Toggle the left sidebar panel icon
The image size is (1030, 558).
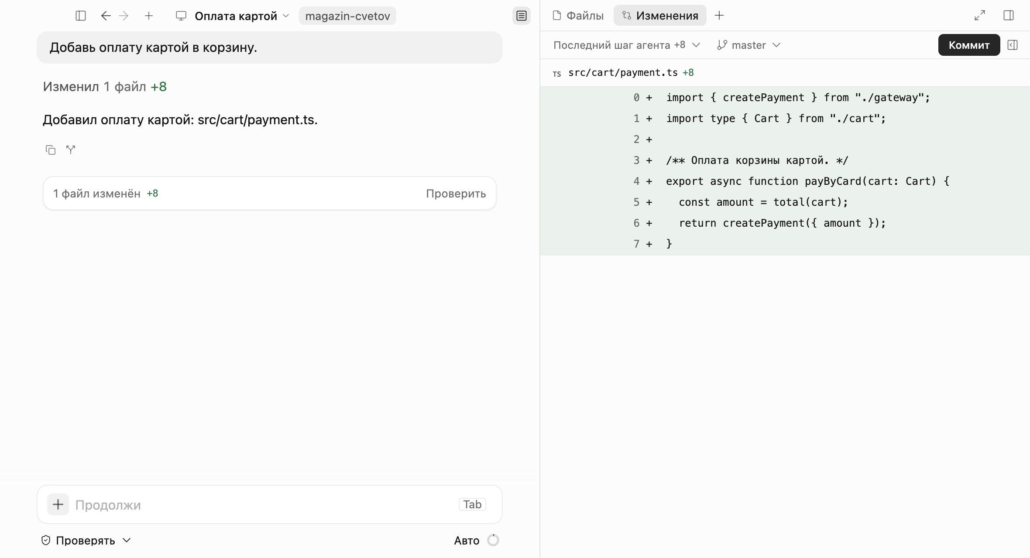click(81, 16)
